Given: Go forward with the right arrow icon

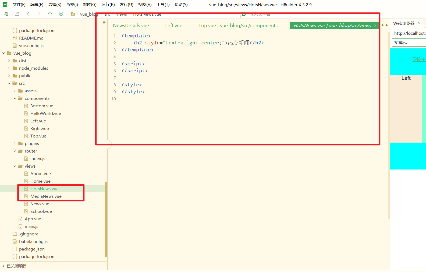Looking at the screenshot, I should click(39, 14).
